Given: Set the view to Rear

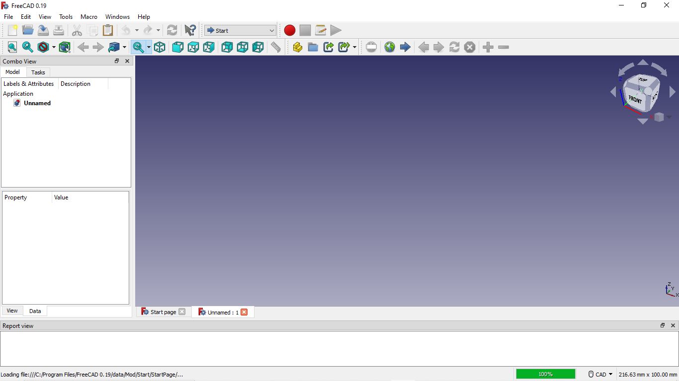Looking at the screenshot, I should coord(227,47).
